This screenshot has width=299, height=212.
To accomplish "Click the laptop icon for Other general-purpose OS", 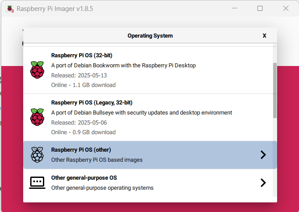I will point(37,183).
